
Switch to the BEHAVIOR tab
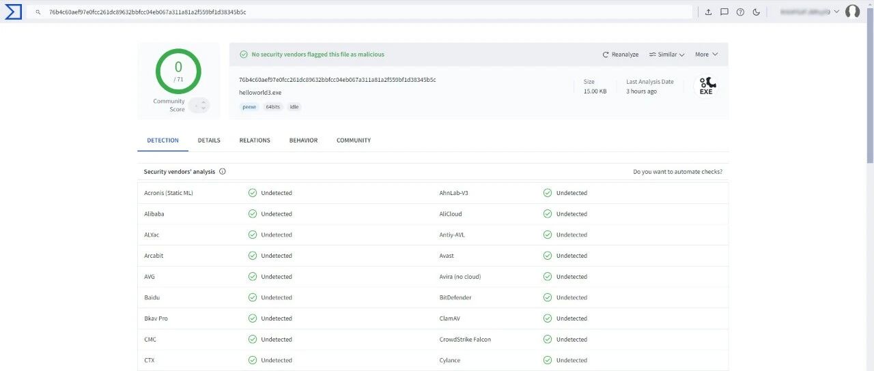[x=303, y=140]
